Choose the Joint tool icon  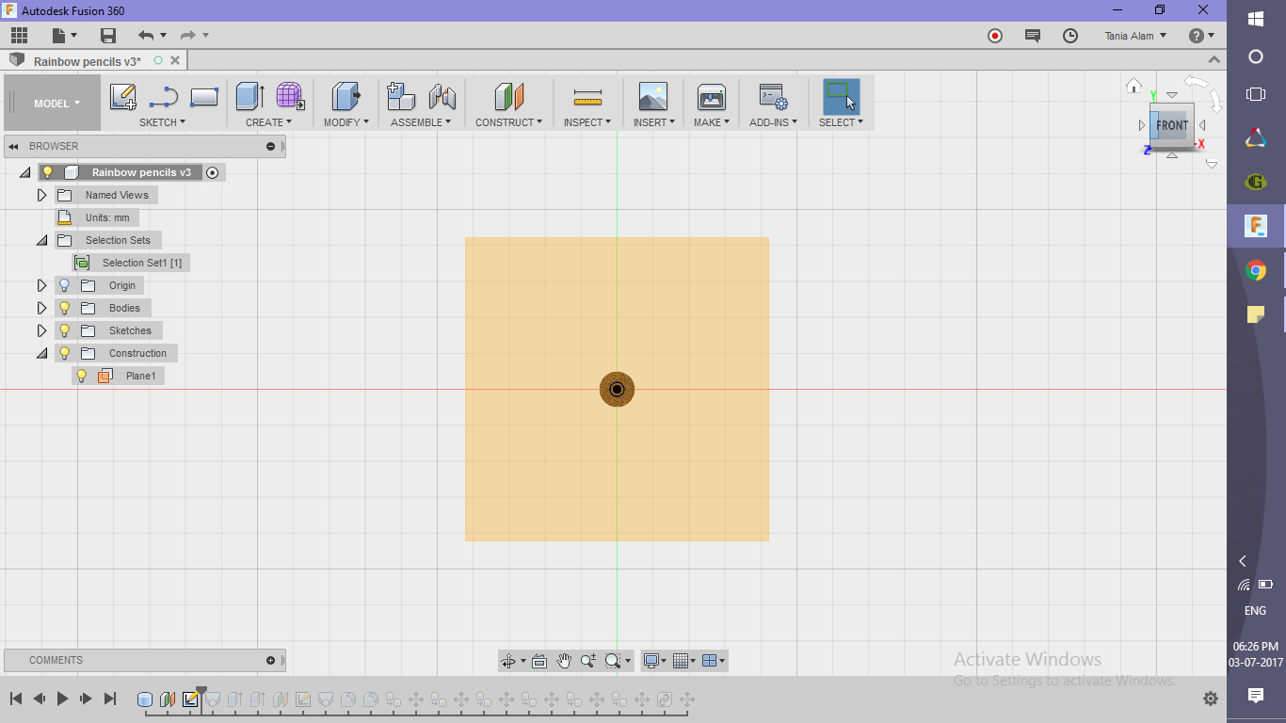pyautogui.click(x=442, y=96)
